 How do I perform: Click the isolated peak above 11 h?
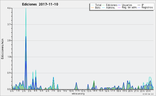[76, 83]
